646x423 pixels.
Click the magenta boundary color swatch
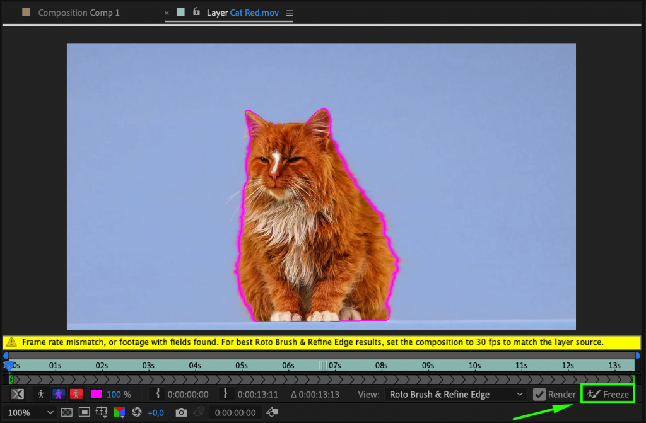pos(97,394)
